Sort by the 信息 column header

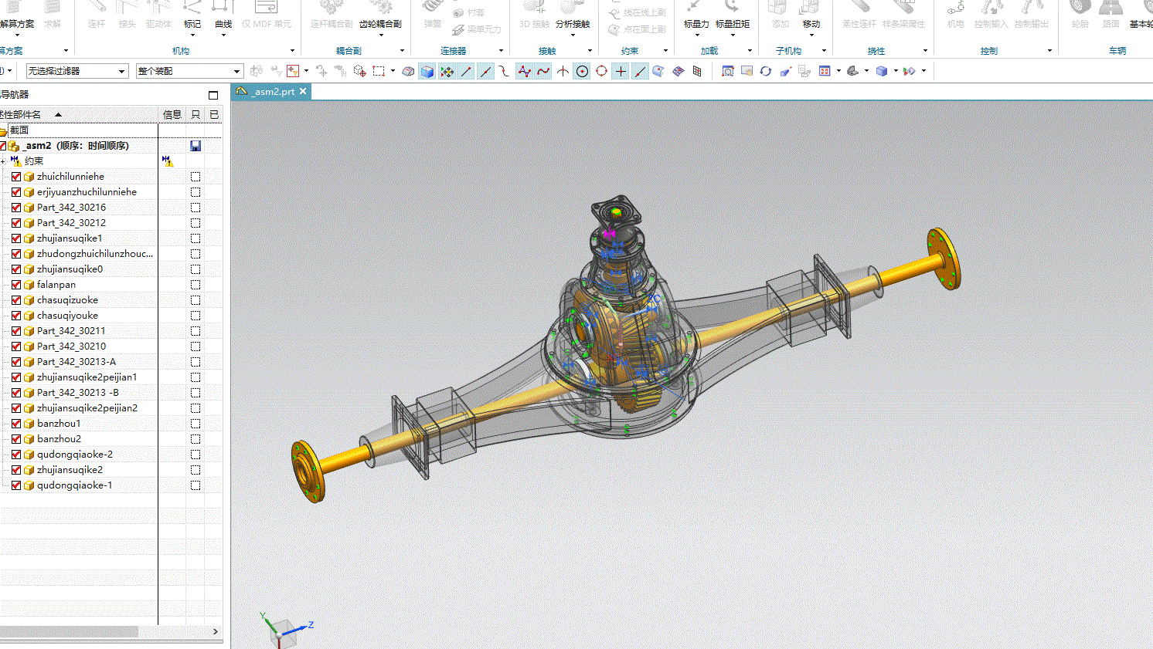pyautogui.click(x=172, y=114)
